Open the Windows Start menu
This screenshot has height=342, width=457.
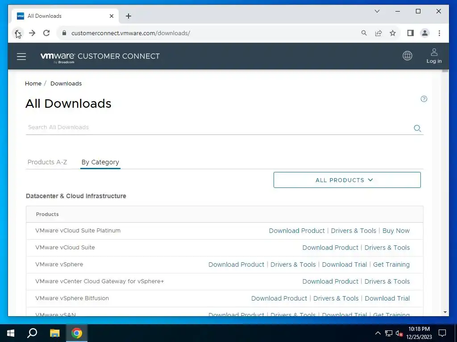11,333
